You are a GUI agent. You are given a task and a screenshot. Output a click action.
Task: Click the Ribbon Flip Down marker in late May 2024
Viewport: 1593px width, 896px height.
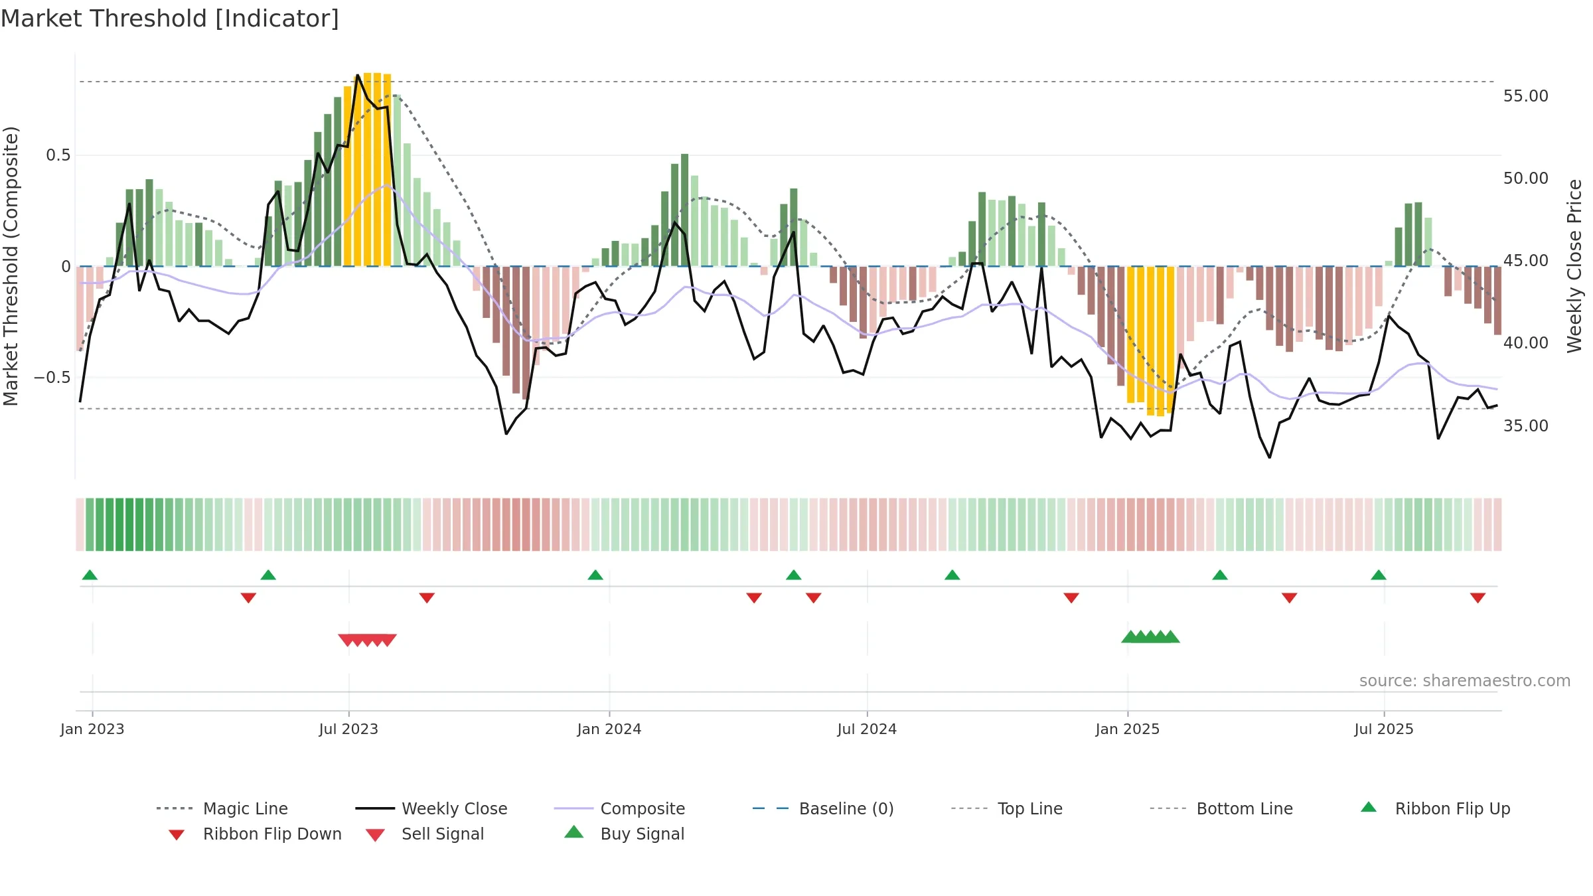pyautogui.click(x=814, y=597)
